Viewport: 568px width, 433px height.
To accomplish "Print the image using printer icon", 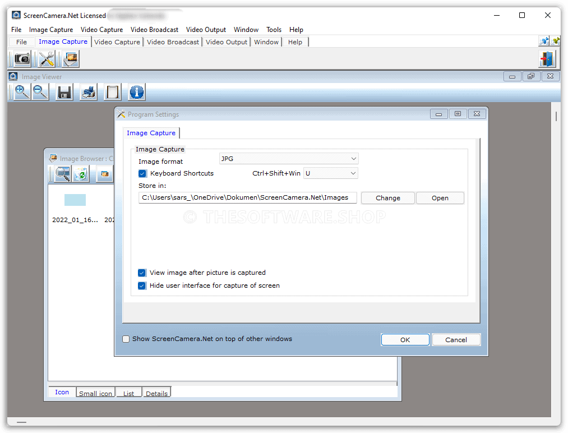I will coord(89,92).
